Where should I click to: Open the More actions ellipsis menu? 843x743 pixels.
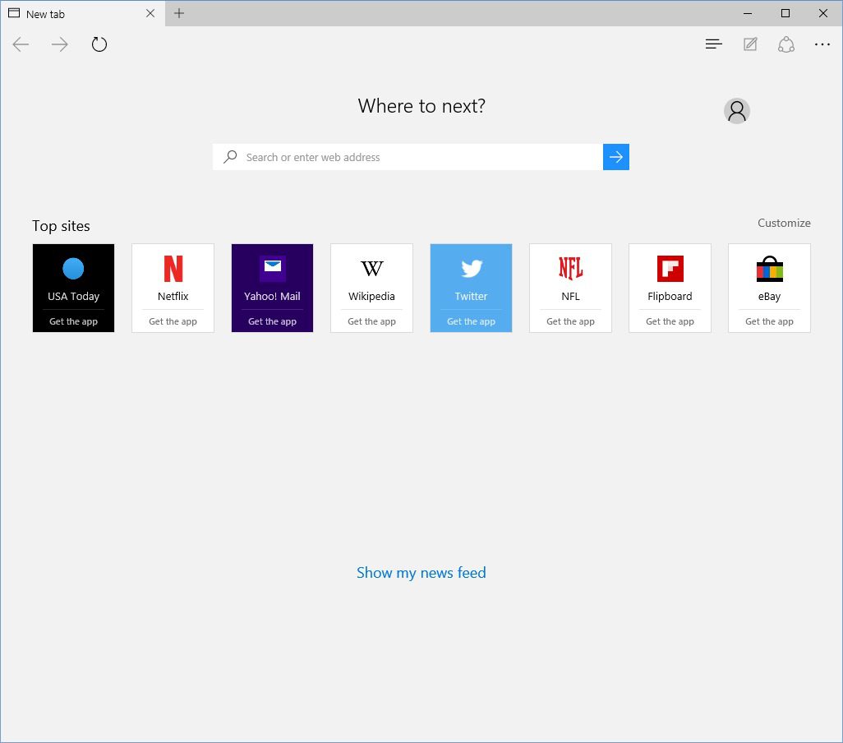pos(822,44)
